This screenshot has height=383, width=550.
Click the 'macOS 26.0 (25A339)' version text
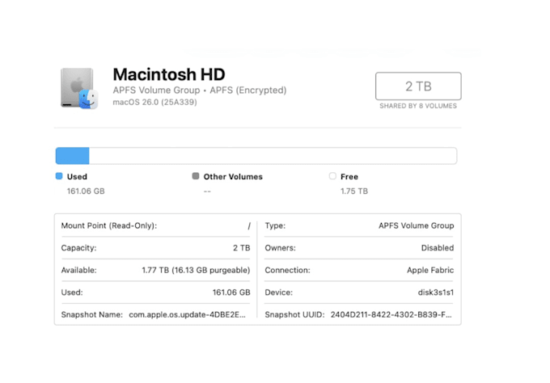point(154,102)
